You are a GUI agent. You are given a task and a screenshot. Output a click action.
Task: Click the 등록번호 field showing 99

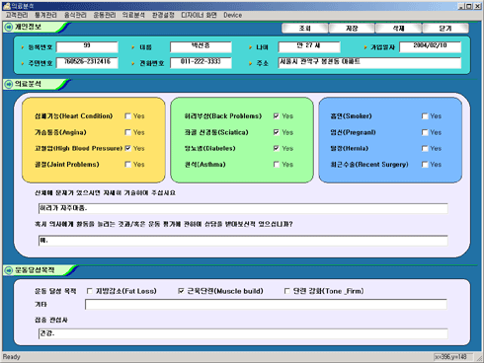(87, 47)
